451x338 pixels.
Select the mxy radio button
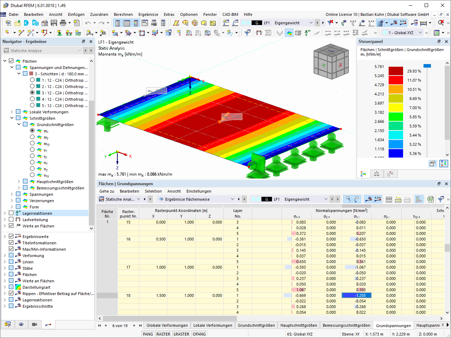point(32,144)
